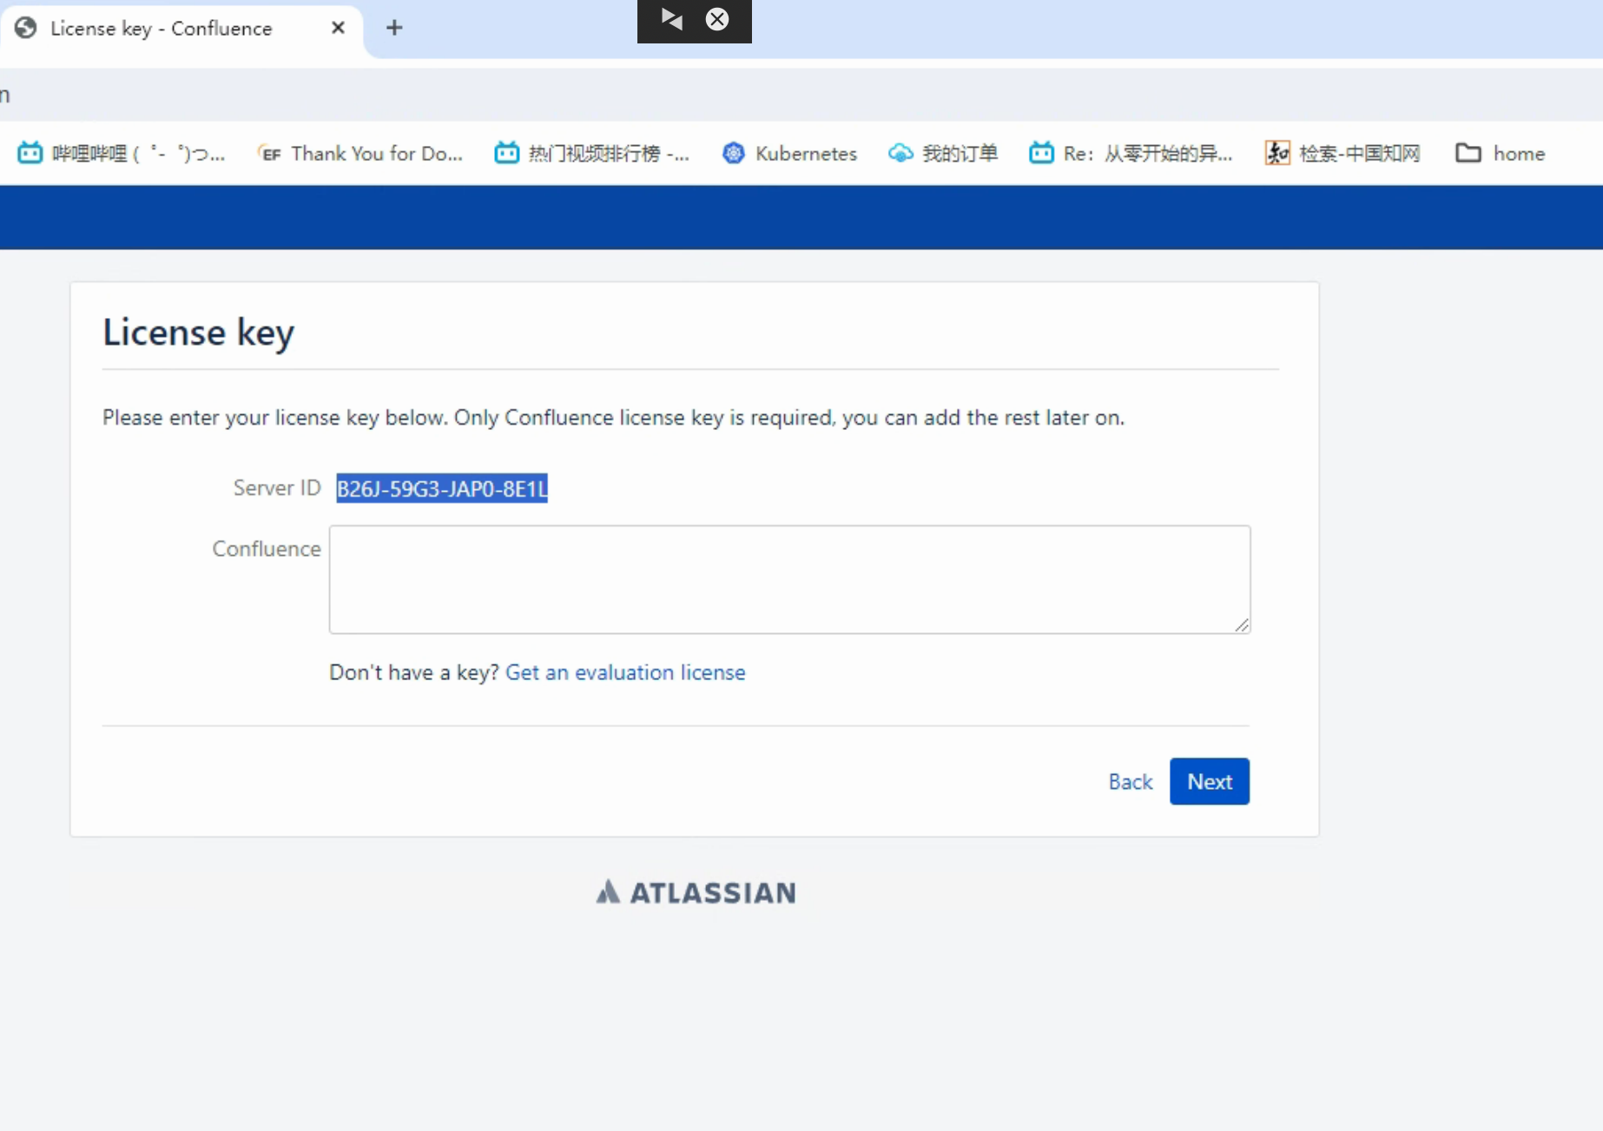Open the 检索-中国知网 bookmark
1603x1131 pixels.
point(1342,153)
